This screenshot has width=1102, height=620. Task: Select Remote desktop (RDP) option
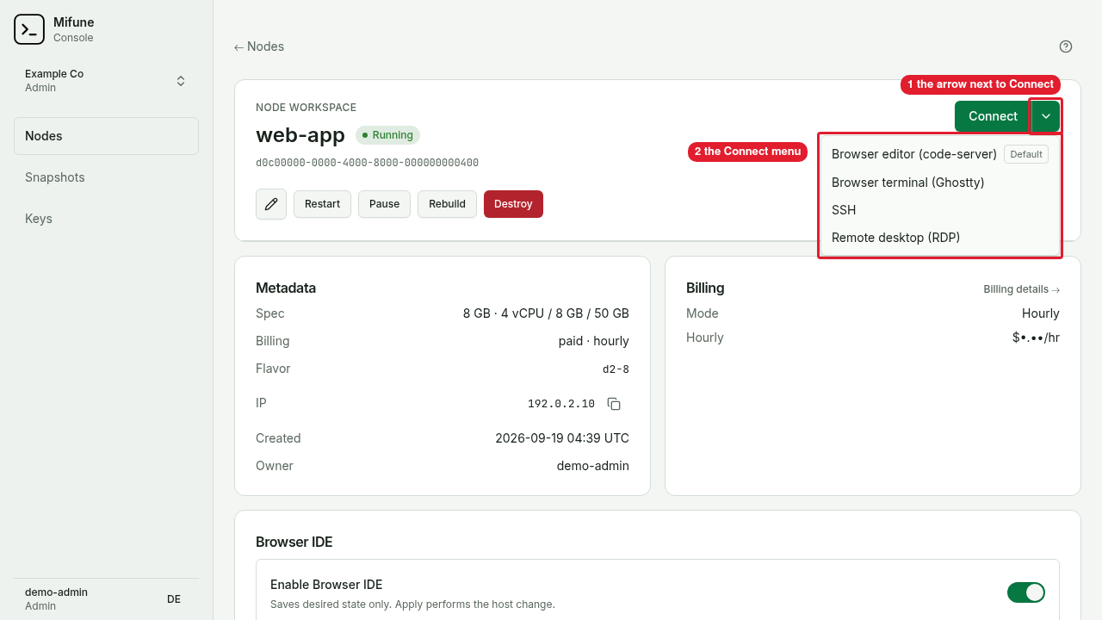940,238
